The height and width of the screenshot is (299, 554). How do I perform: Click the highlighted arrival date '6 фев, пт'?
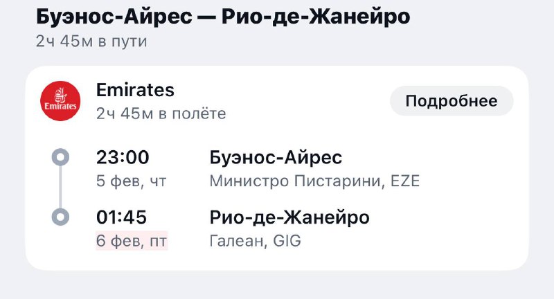click(x=132, y=242)
